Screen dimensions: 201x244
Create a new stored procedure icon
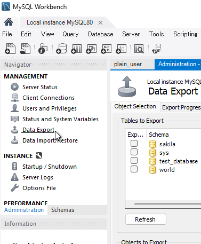[106, 49]
